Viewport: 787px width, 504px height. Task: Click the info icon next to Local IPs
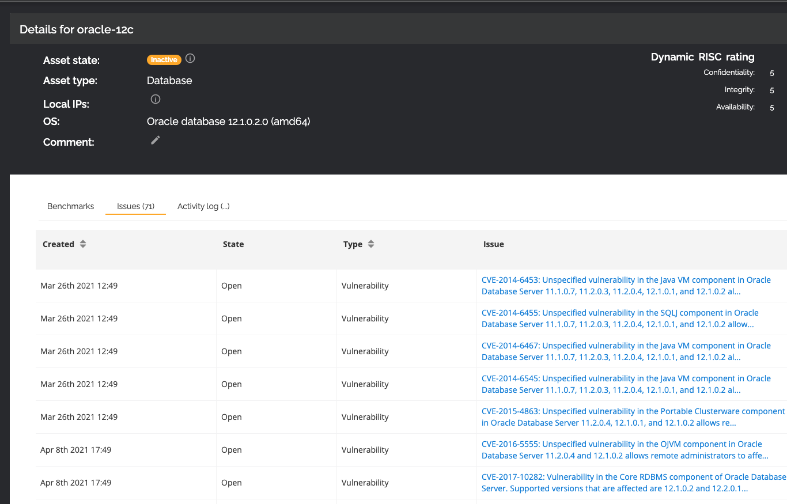pyautogui.click(x=155, y=99)
